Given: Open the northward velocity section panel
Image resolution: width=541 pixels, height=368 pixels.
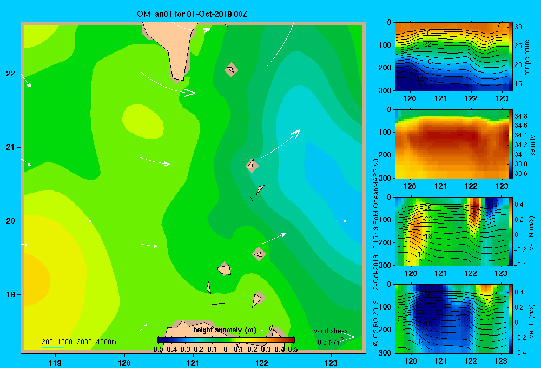Looking at the screenshot, I should point(451,231).
